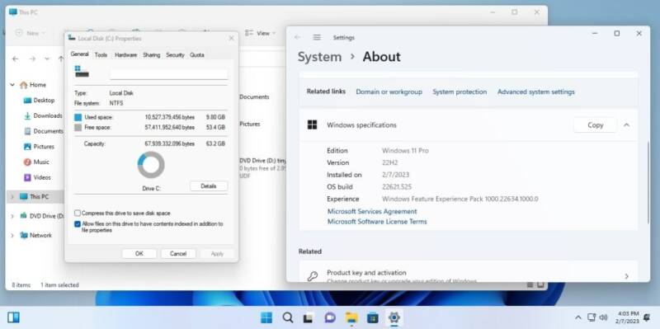Select This PC in the Explorer sidebar
This screenshot has height=329, width=660.
pyautogui.click(x=34, y=196)
